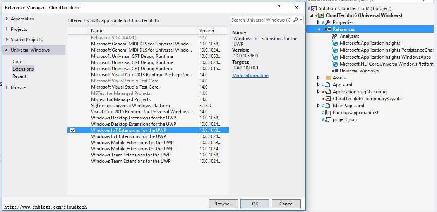Viewport: 437px width, 212px height.
Task: Click the solution icon for 'CloudTechIot6'
Action: pos(314,8)
